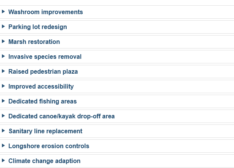Viewport: 234px width, 168px height.
Task: Select the Marsh restoration heading text
Action: [x=34, y=42]
